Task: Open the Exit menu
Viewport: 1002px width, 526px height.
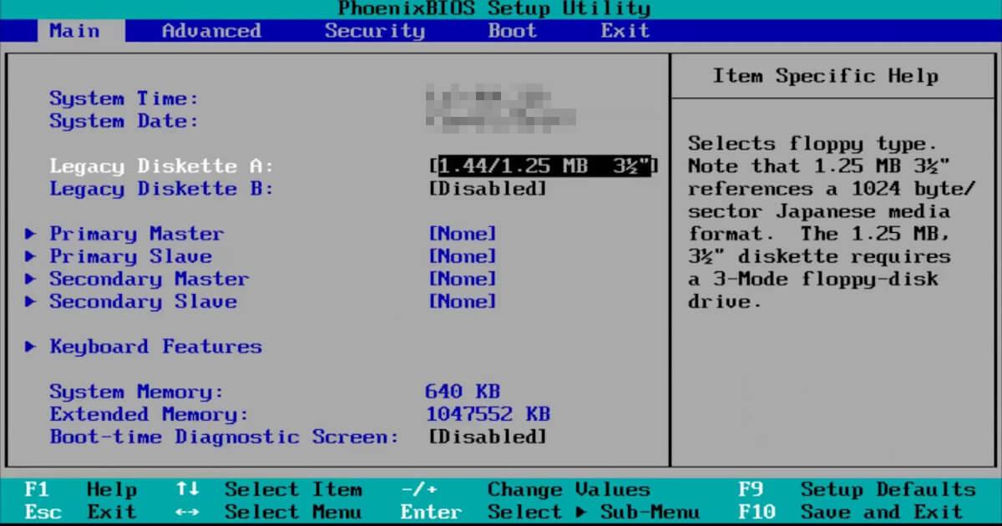Action: (x=625, y=31)
